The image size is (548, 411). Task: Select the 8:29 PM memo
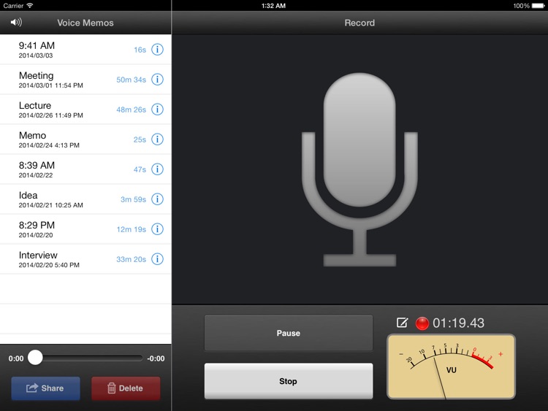coord(85,229)
